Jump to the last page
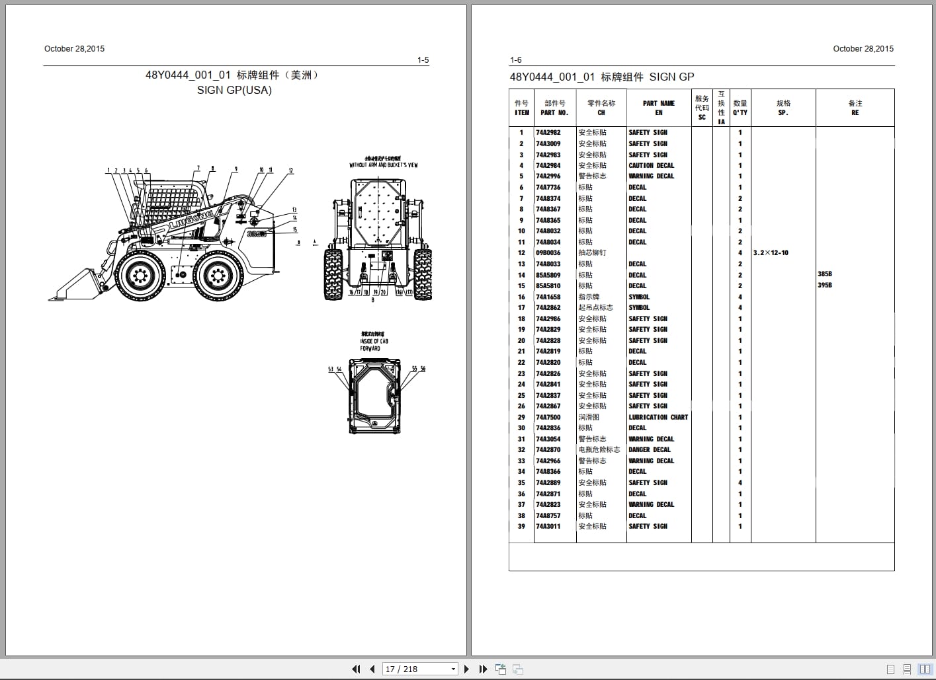This screenshot has height=680, width=936. (x=483, y=669)
